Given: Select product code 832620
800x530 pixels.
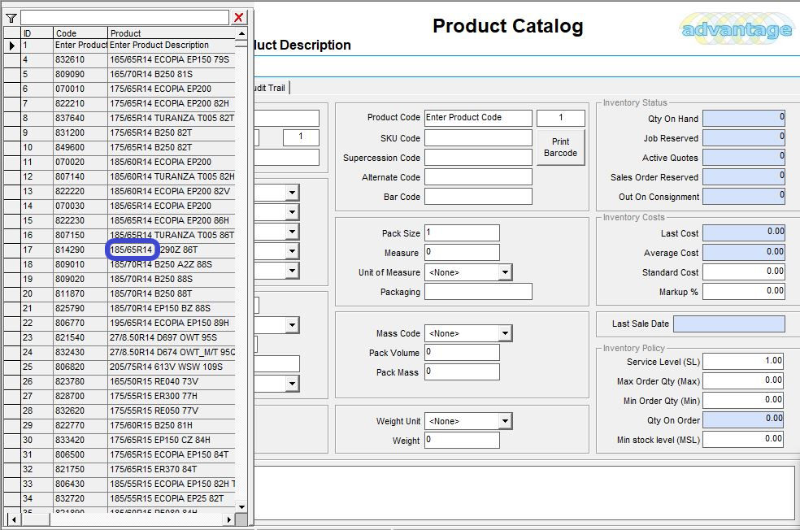Looking at the screenshot, I should point(80,411).
